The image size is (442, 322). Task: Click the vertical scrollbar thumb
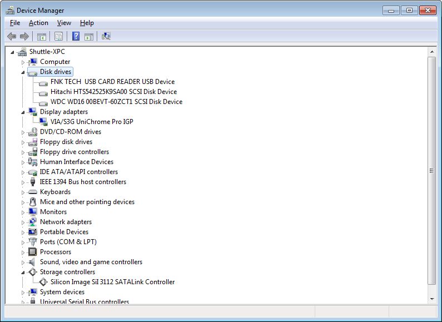(431, 171)
